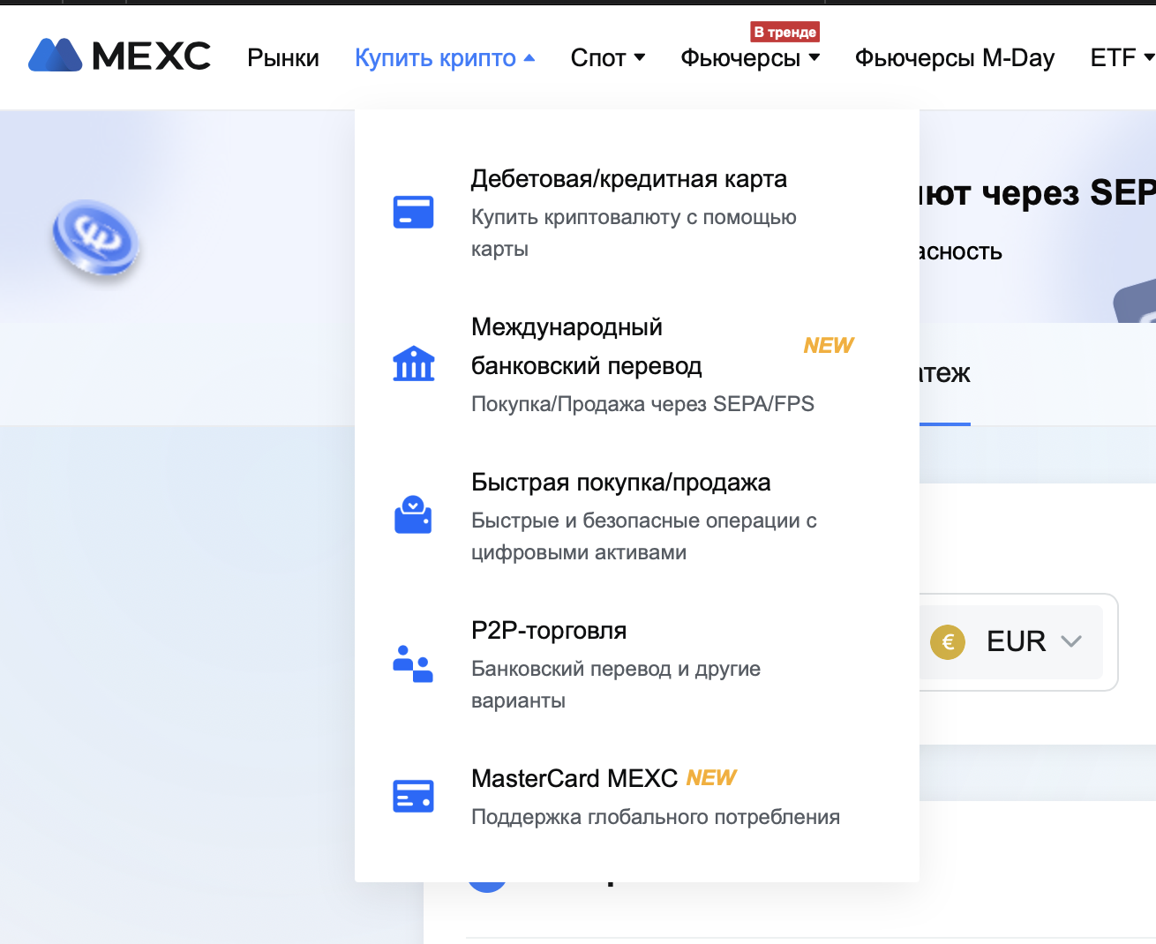Screen dimensions: 1156x944
Task: Click the bank building icon
Action: 413,363
